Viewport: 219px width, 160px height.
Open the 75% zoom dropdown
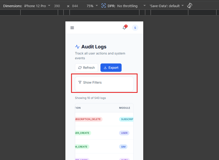pyautogui.click(x=92, y=6)
